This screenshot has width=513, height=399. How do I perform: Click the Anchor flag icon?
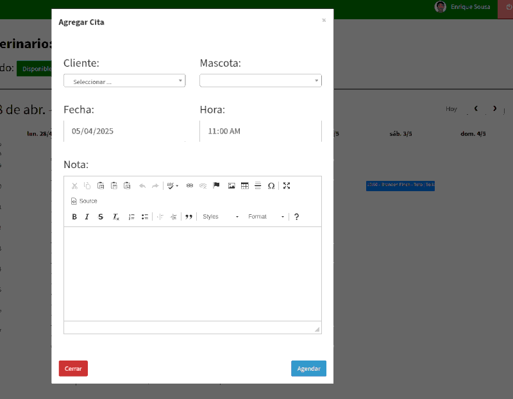tap(216, 185)
